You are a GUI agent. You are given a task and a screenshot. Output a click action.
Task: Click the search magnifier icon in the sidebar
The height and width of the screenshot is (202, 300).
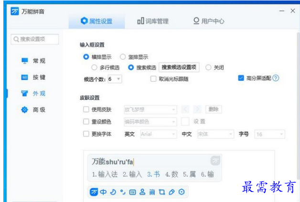click(16, 39)
